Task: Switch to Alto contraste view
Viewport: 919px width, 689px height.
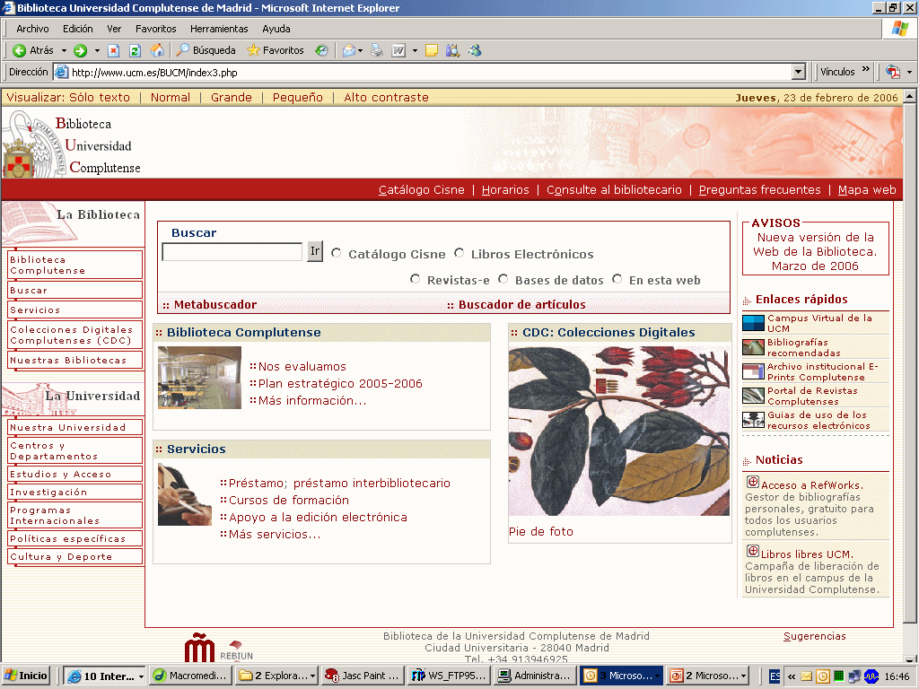Action: tap(386, 97)
